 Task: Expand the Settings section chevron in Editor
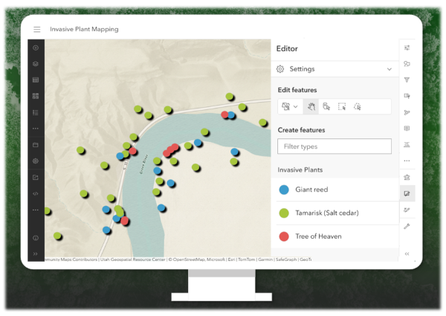click(390, 69)
